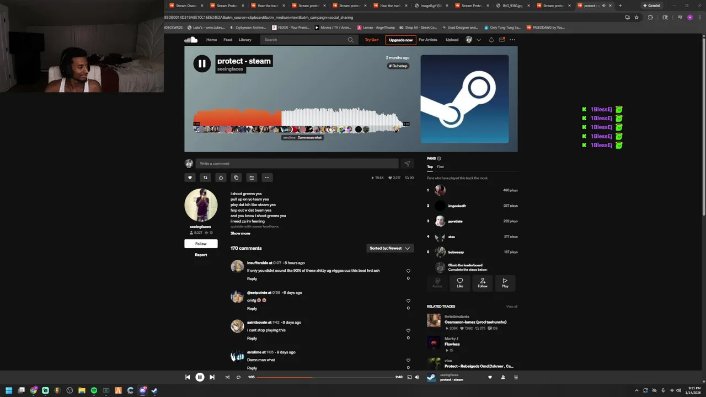Screen dimensions: 706x397
Task: Follow seeingfaces with the Follow button
Action: pos(201,244)
